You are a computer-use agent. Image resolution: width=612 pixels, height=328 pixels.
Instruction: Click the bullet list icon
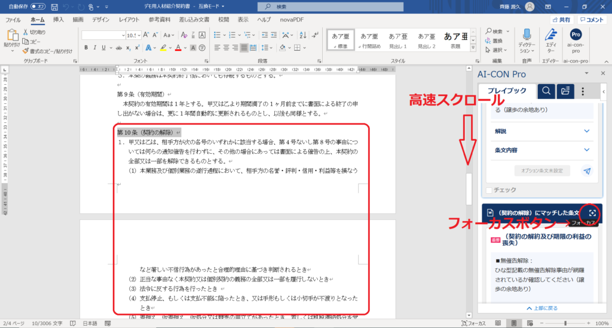217,35
